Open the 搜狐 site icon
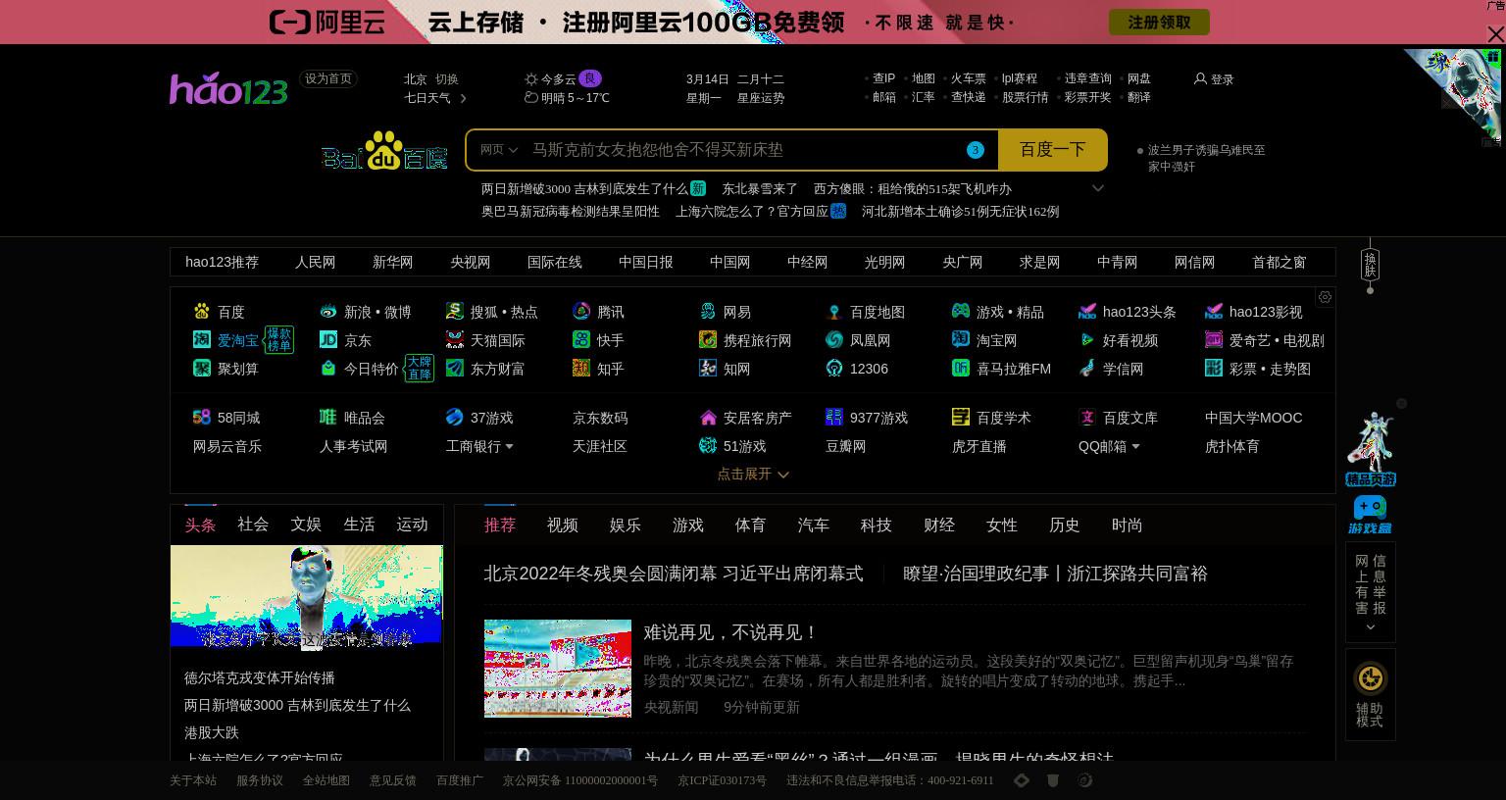Image resolution: width=1506 pixels, height=800 pixels. pos(454,312)
